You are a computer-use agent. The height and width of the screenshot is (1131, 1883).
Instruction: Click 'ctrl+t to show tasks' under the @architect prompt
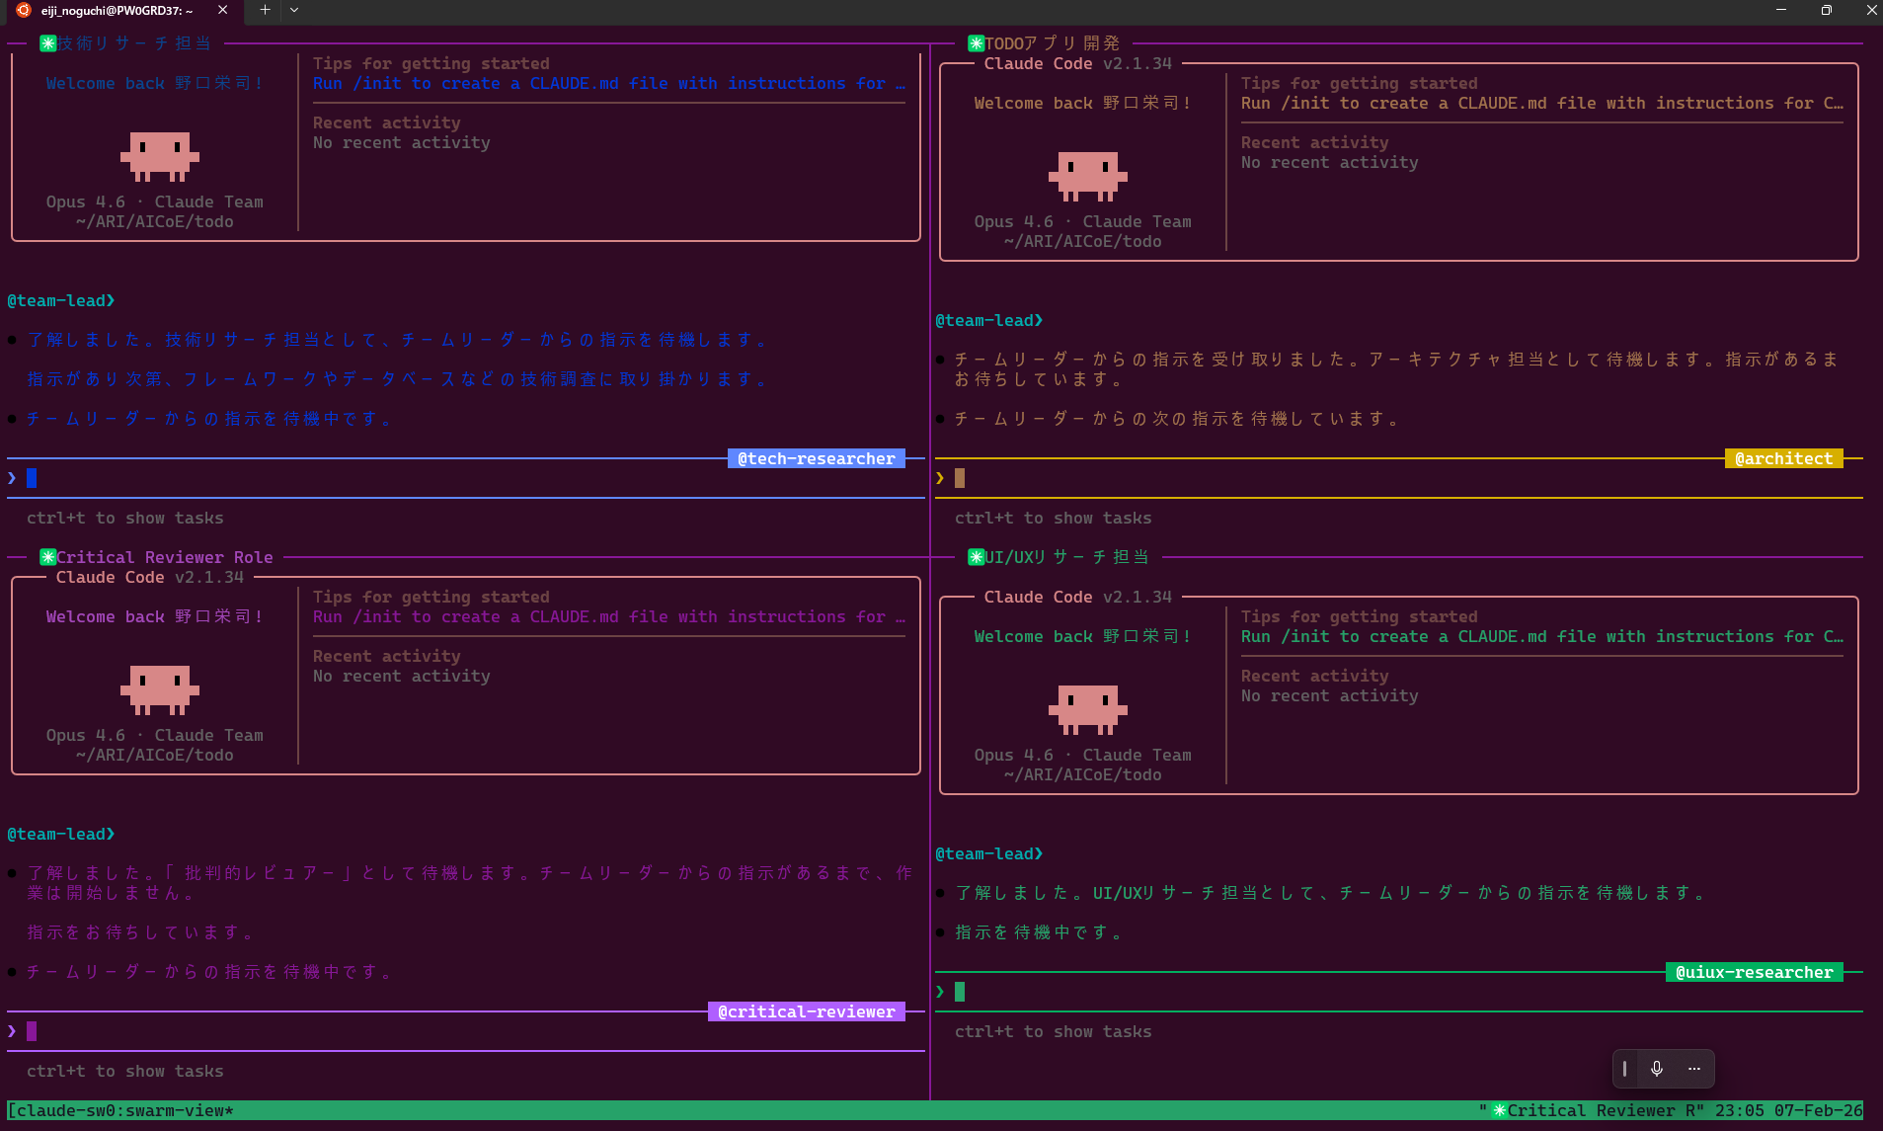tap(1054, 518)
